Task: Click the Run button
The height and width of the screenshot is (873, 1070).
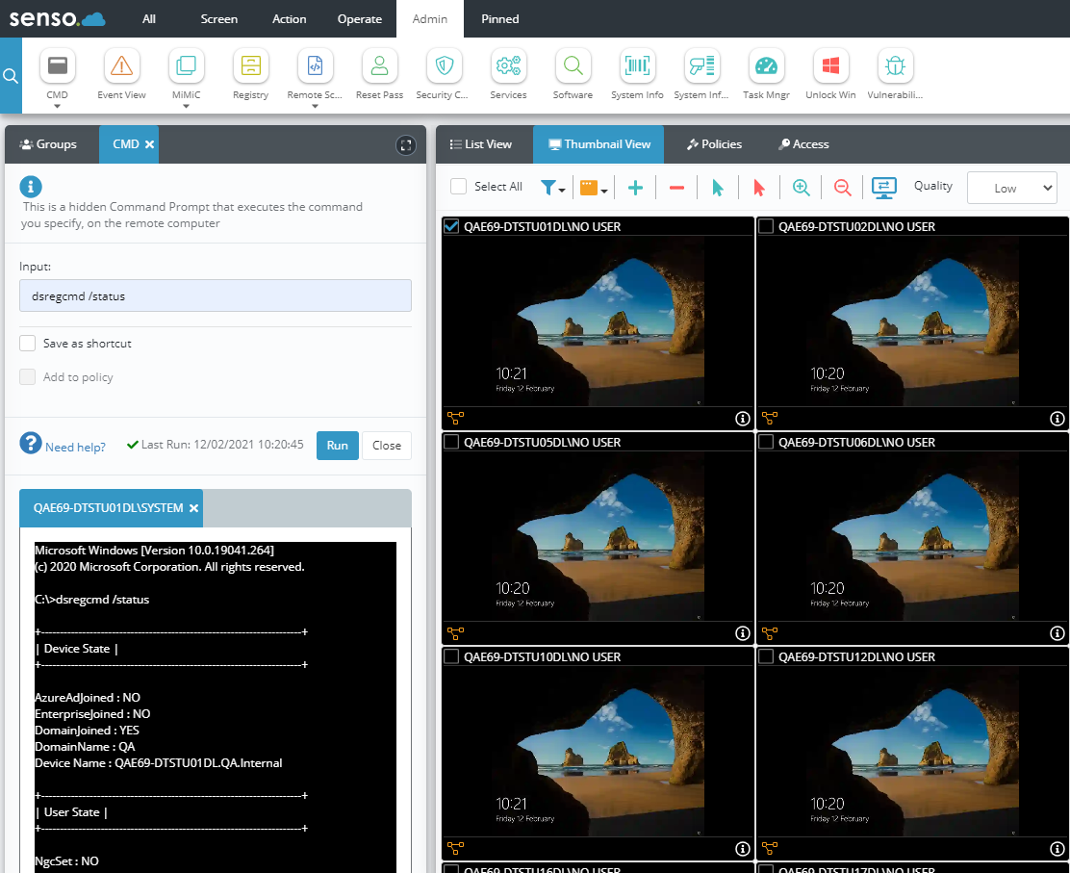Action: pyautogui.click(x=337, y=445)
